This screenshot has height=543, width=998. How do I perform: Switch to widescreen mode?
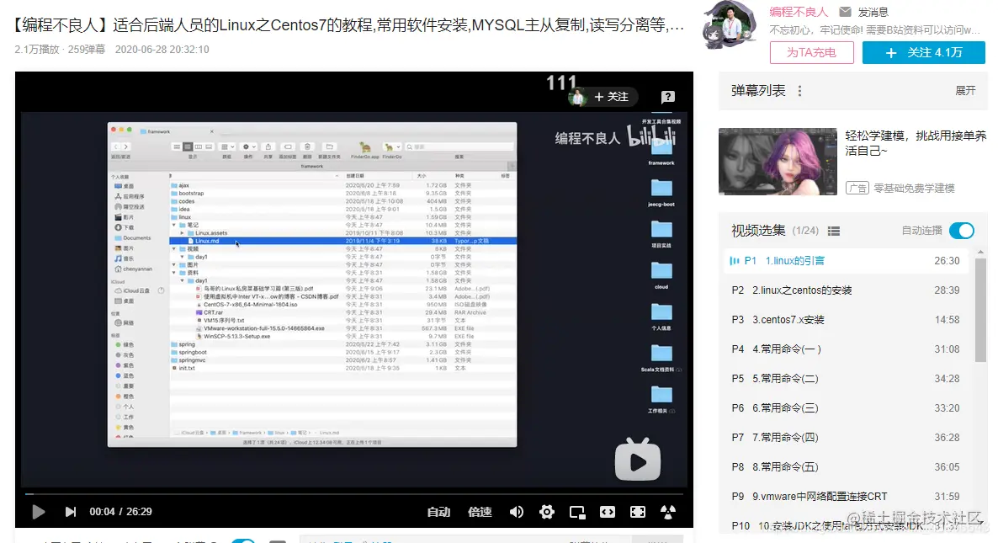coord(608,512)
